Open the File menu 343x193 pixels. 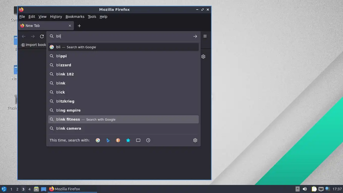[x=22, y=17]
